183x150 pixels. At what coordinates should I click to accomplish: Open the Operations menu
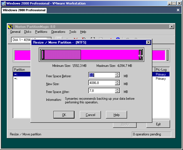tap(58, 32)
